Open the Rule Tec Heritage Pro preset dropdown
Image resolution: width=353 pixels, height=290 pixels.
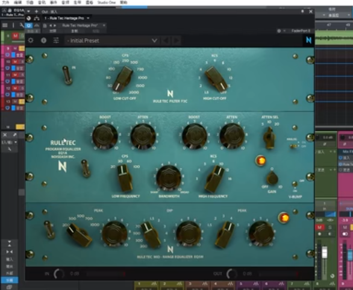(x=83, y=25)
